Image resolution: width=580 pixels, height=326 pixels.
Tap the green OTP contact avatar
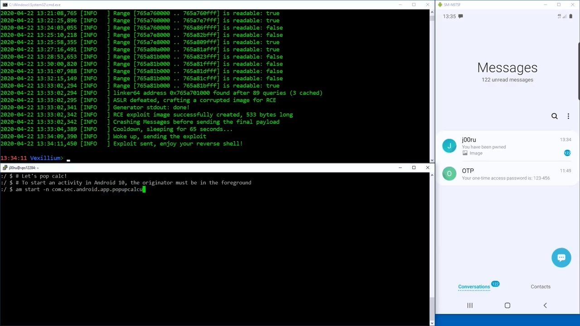click(449, 173)
